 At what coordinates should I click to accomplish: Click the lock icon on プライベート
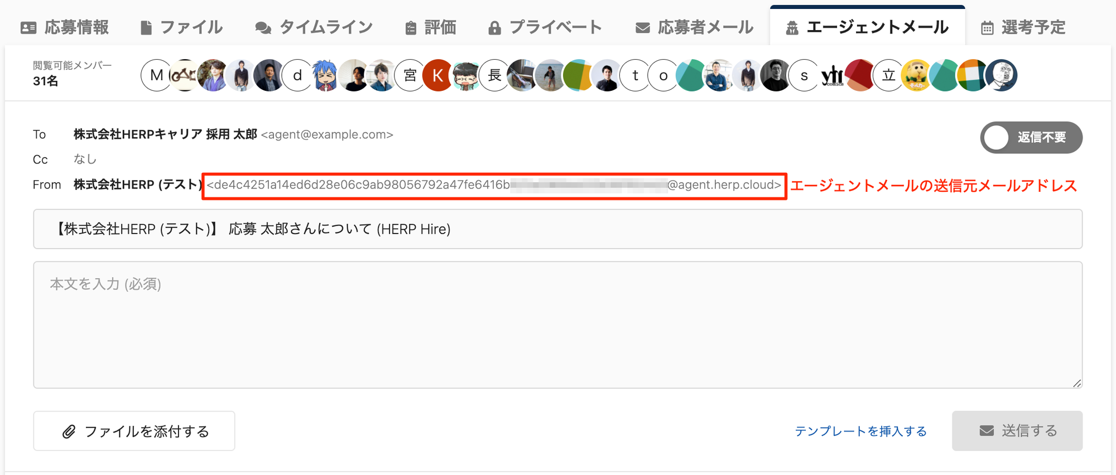pos(494,28)
